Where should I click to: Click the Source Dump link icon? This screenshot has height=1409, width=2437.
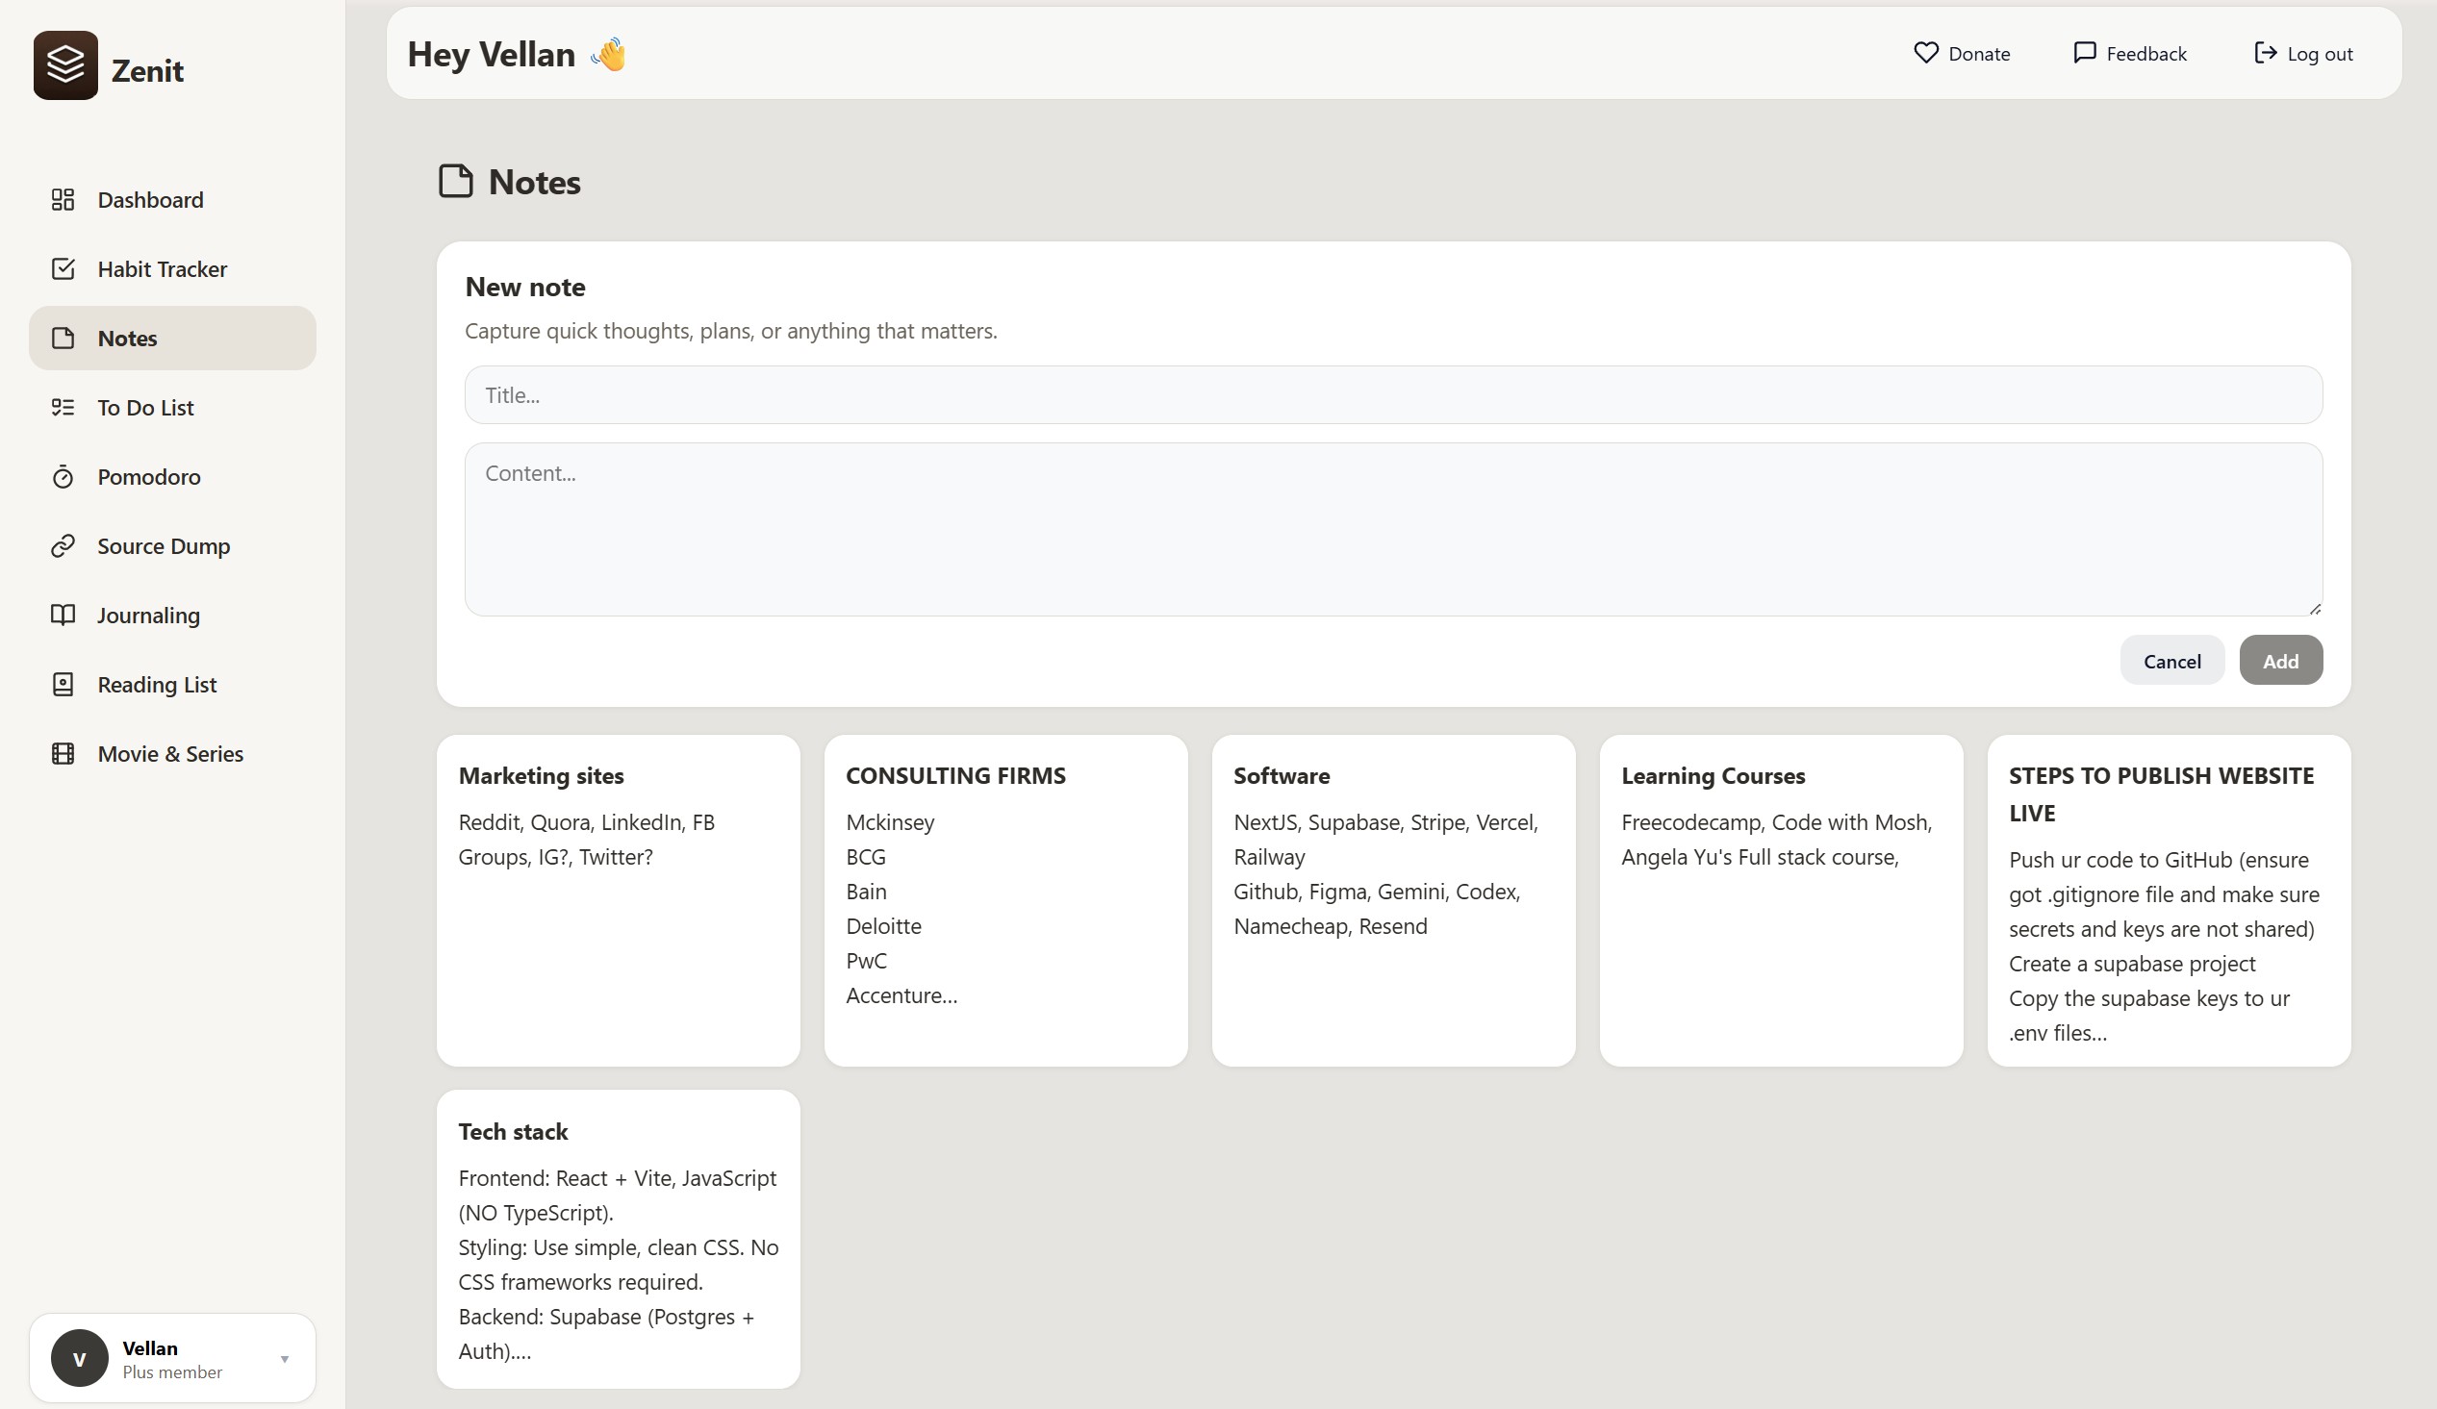pyautogui.click(x=63, y=546)
